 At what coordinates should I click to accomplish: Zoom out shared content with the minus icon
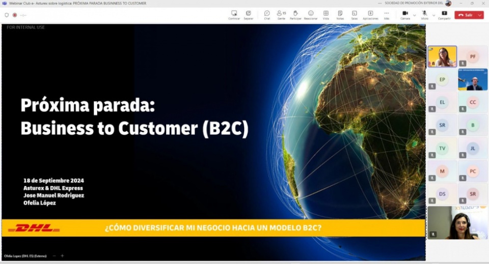coord(55,255)
